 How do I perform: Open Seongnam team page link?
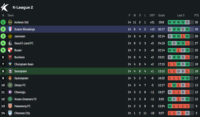pos(21,71)
